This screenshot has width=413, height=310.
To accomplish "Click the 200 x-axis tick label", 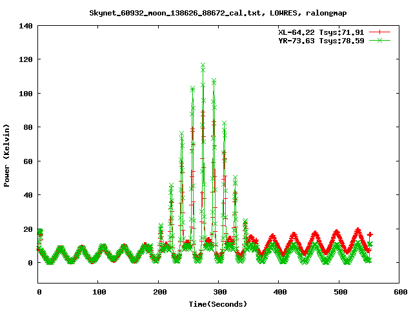I will coord(160,292).
